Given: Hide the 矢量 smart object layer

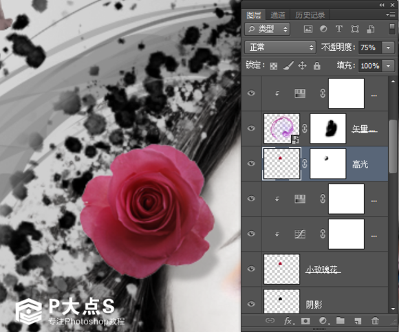Looking at the screenshot, I should coord(251,129).
